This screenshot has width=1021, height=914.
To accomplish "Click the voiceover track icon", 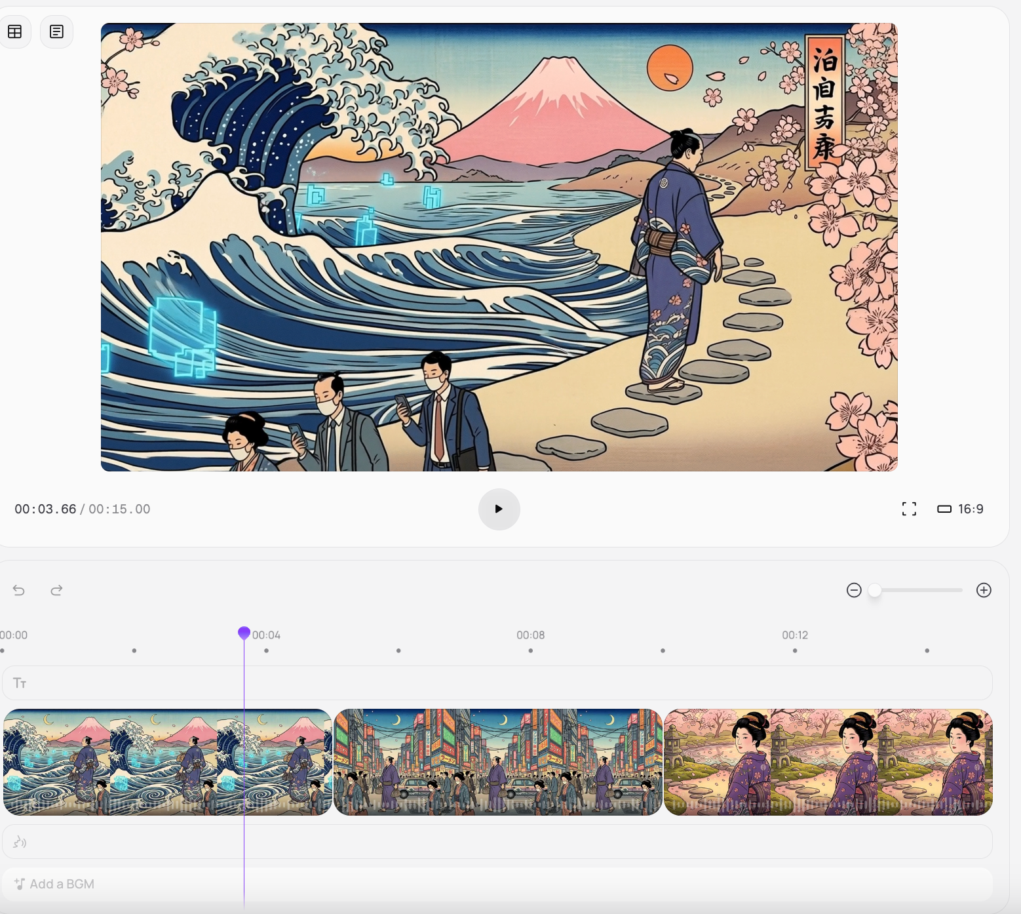I will pos(20,842).
